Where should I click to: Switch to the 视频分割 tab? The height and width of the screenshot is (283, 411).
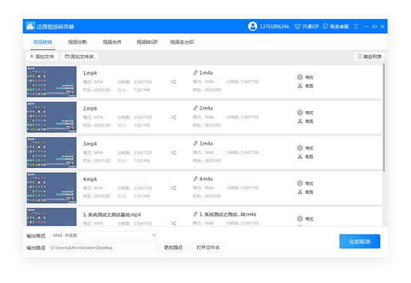pyautogui.click(x=77, y=42)
